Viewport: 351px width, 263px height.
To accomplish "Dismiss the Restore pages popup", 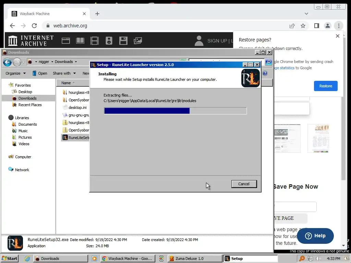I will coord(338,36).
